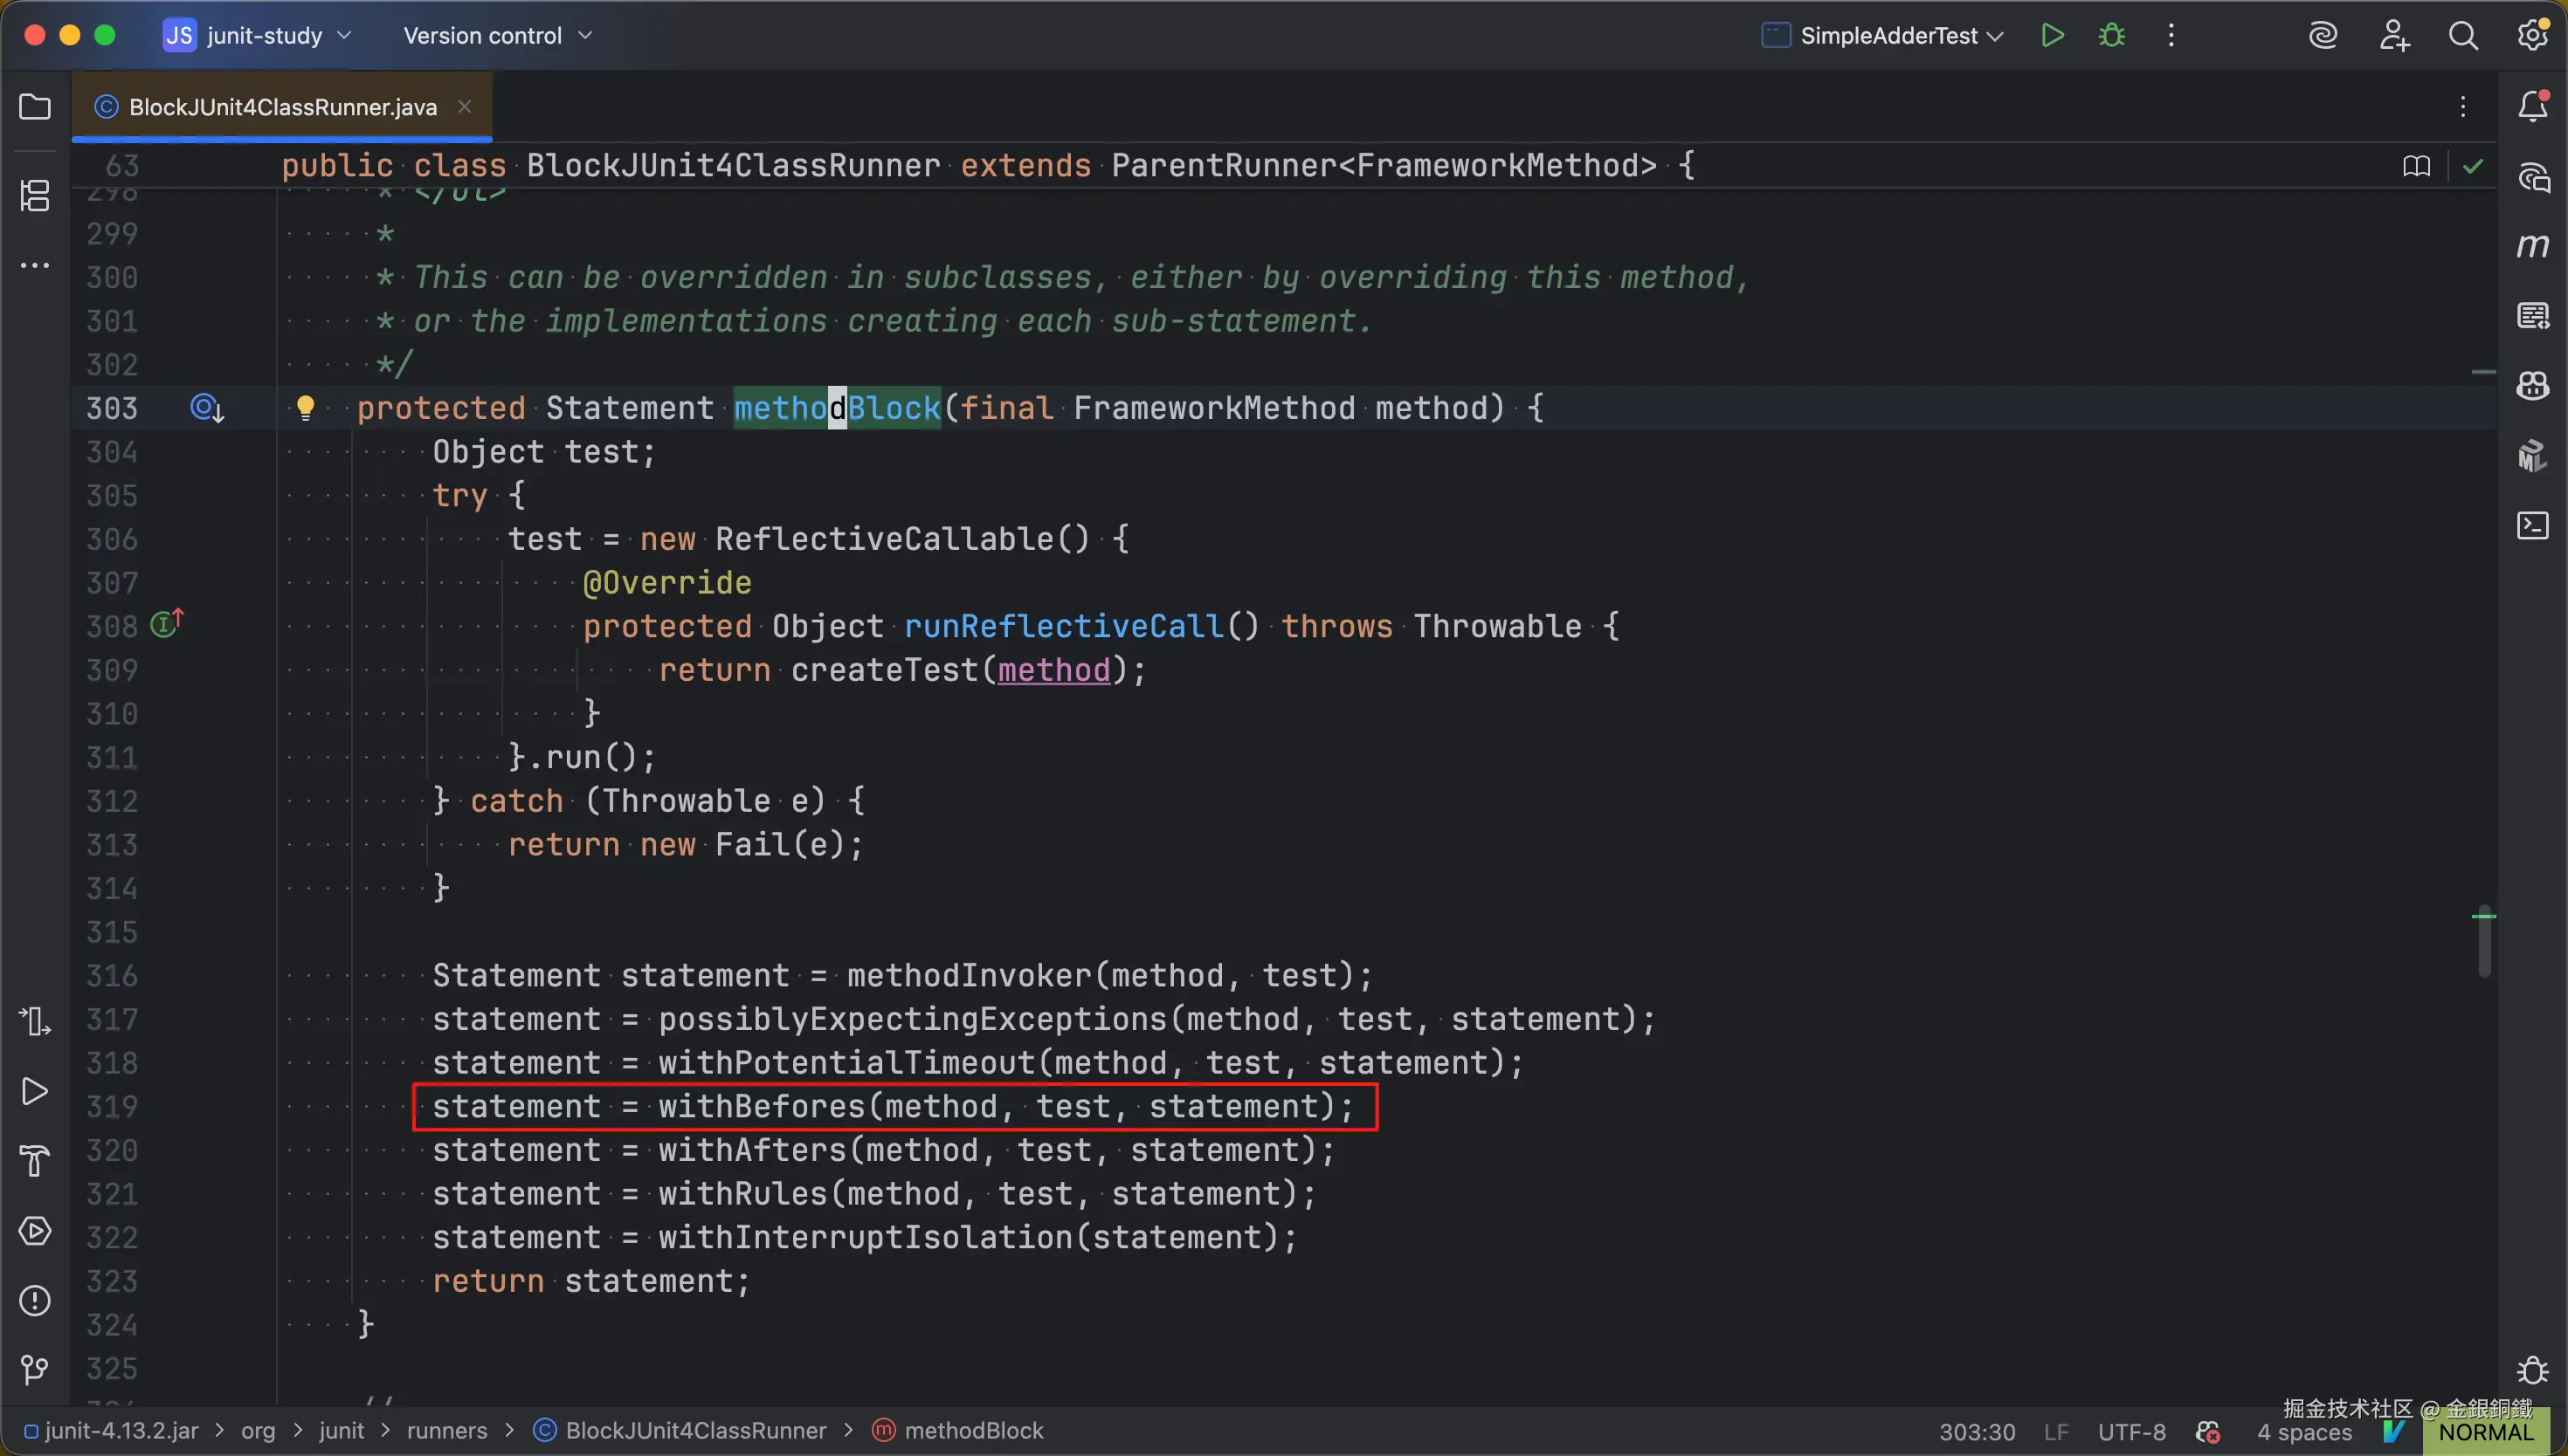Click the intention lightbulb on line 303
The height and width of the screenshot is (1456, 2568).
click(x=305, y=407)
